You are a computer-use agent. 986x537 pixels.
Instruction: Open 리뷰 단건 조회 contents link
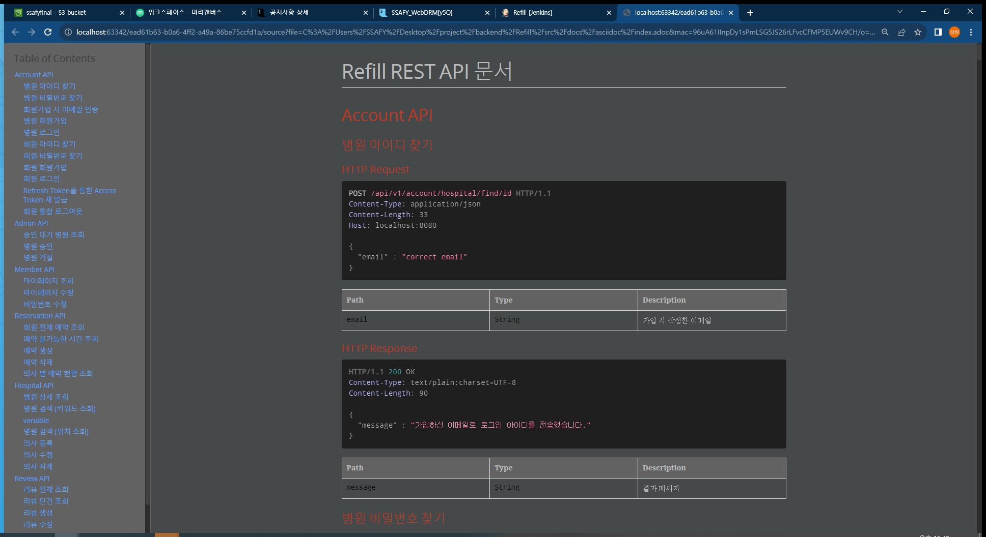pos(46,501)
